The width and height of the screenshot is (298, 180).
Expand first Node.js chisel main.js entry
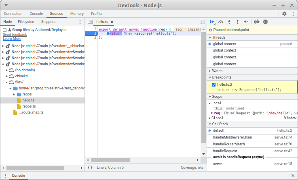click(3, 46)
